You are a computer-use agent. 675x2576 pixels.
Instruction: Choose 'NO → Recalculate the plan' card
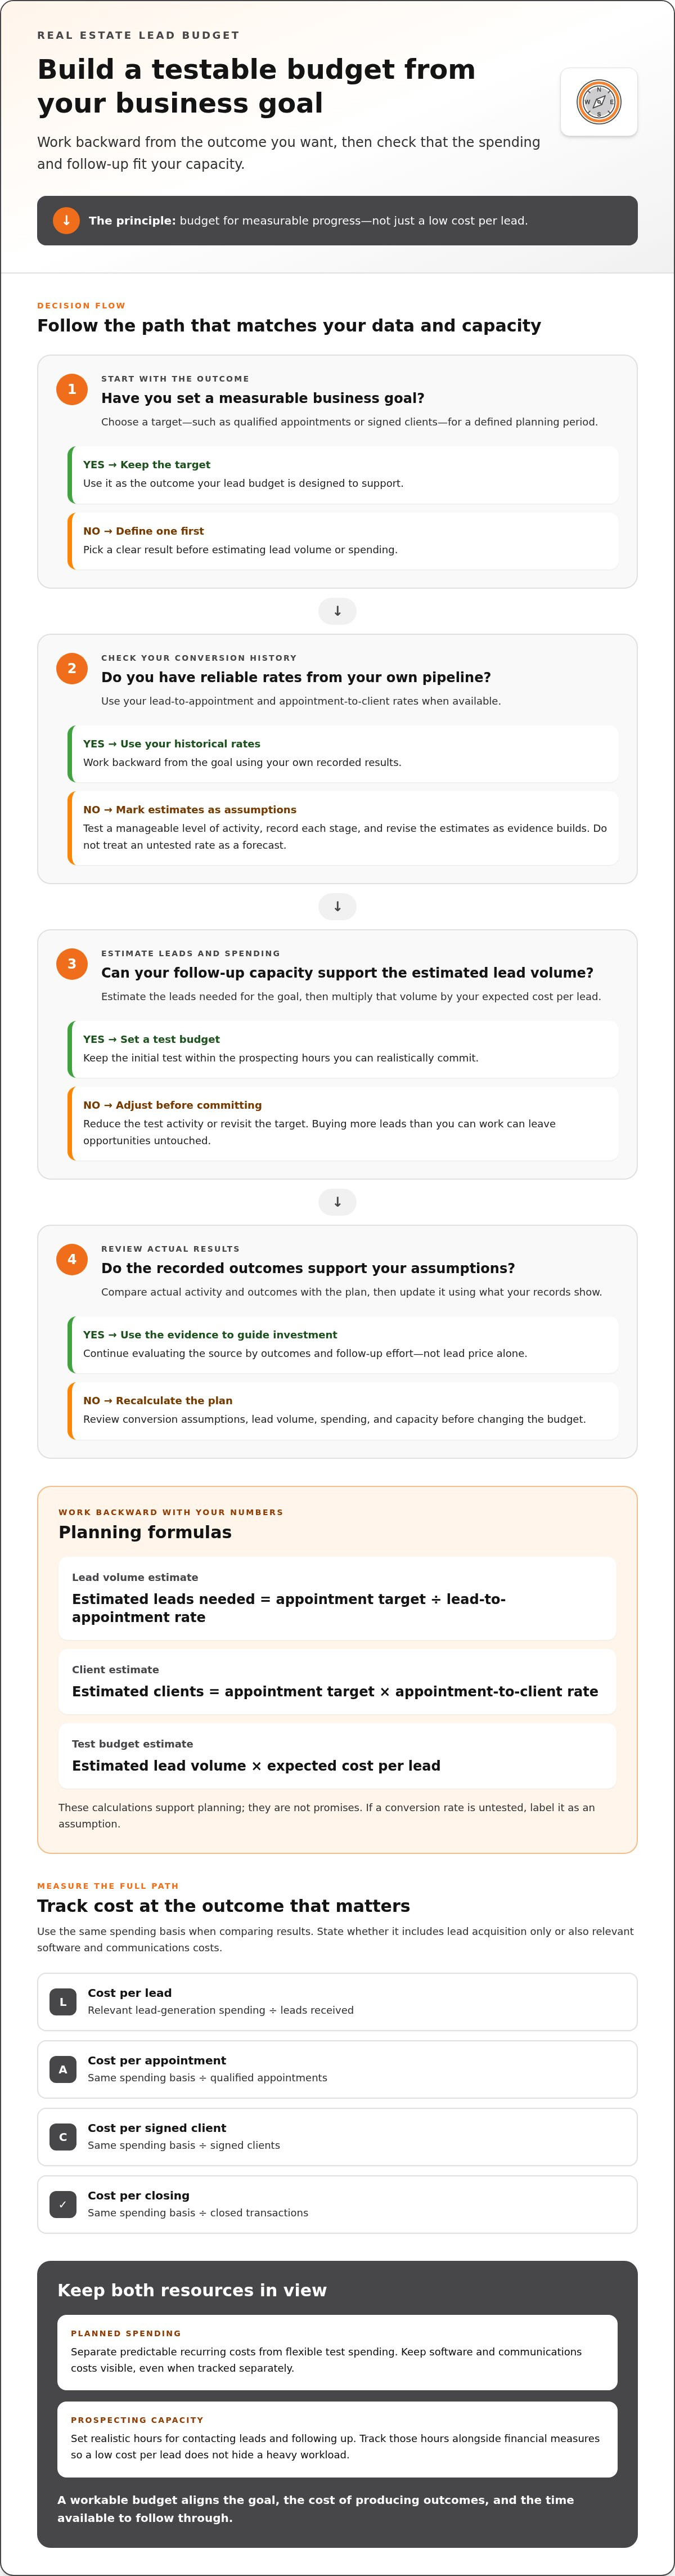point(342,1410)
